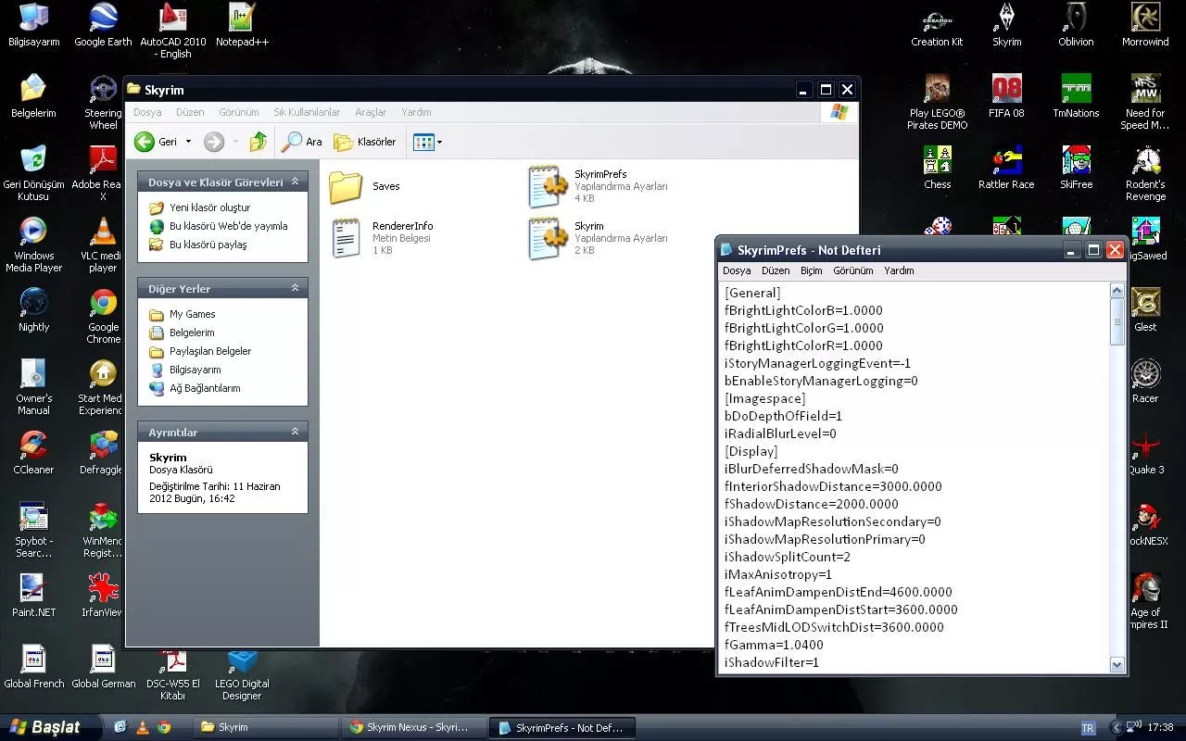Select TmNations desktop icon
The height and width of the screenshot is (741, 1186).
[x=1076, y=96]
